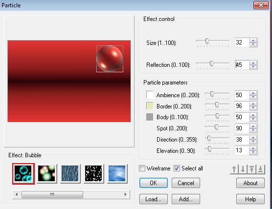Open the Body gray color swatch
The height and width of the screenshot is (209, 272).
point(150,117)
